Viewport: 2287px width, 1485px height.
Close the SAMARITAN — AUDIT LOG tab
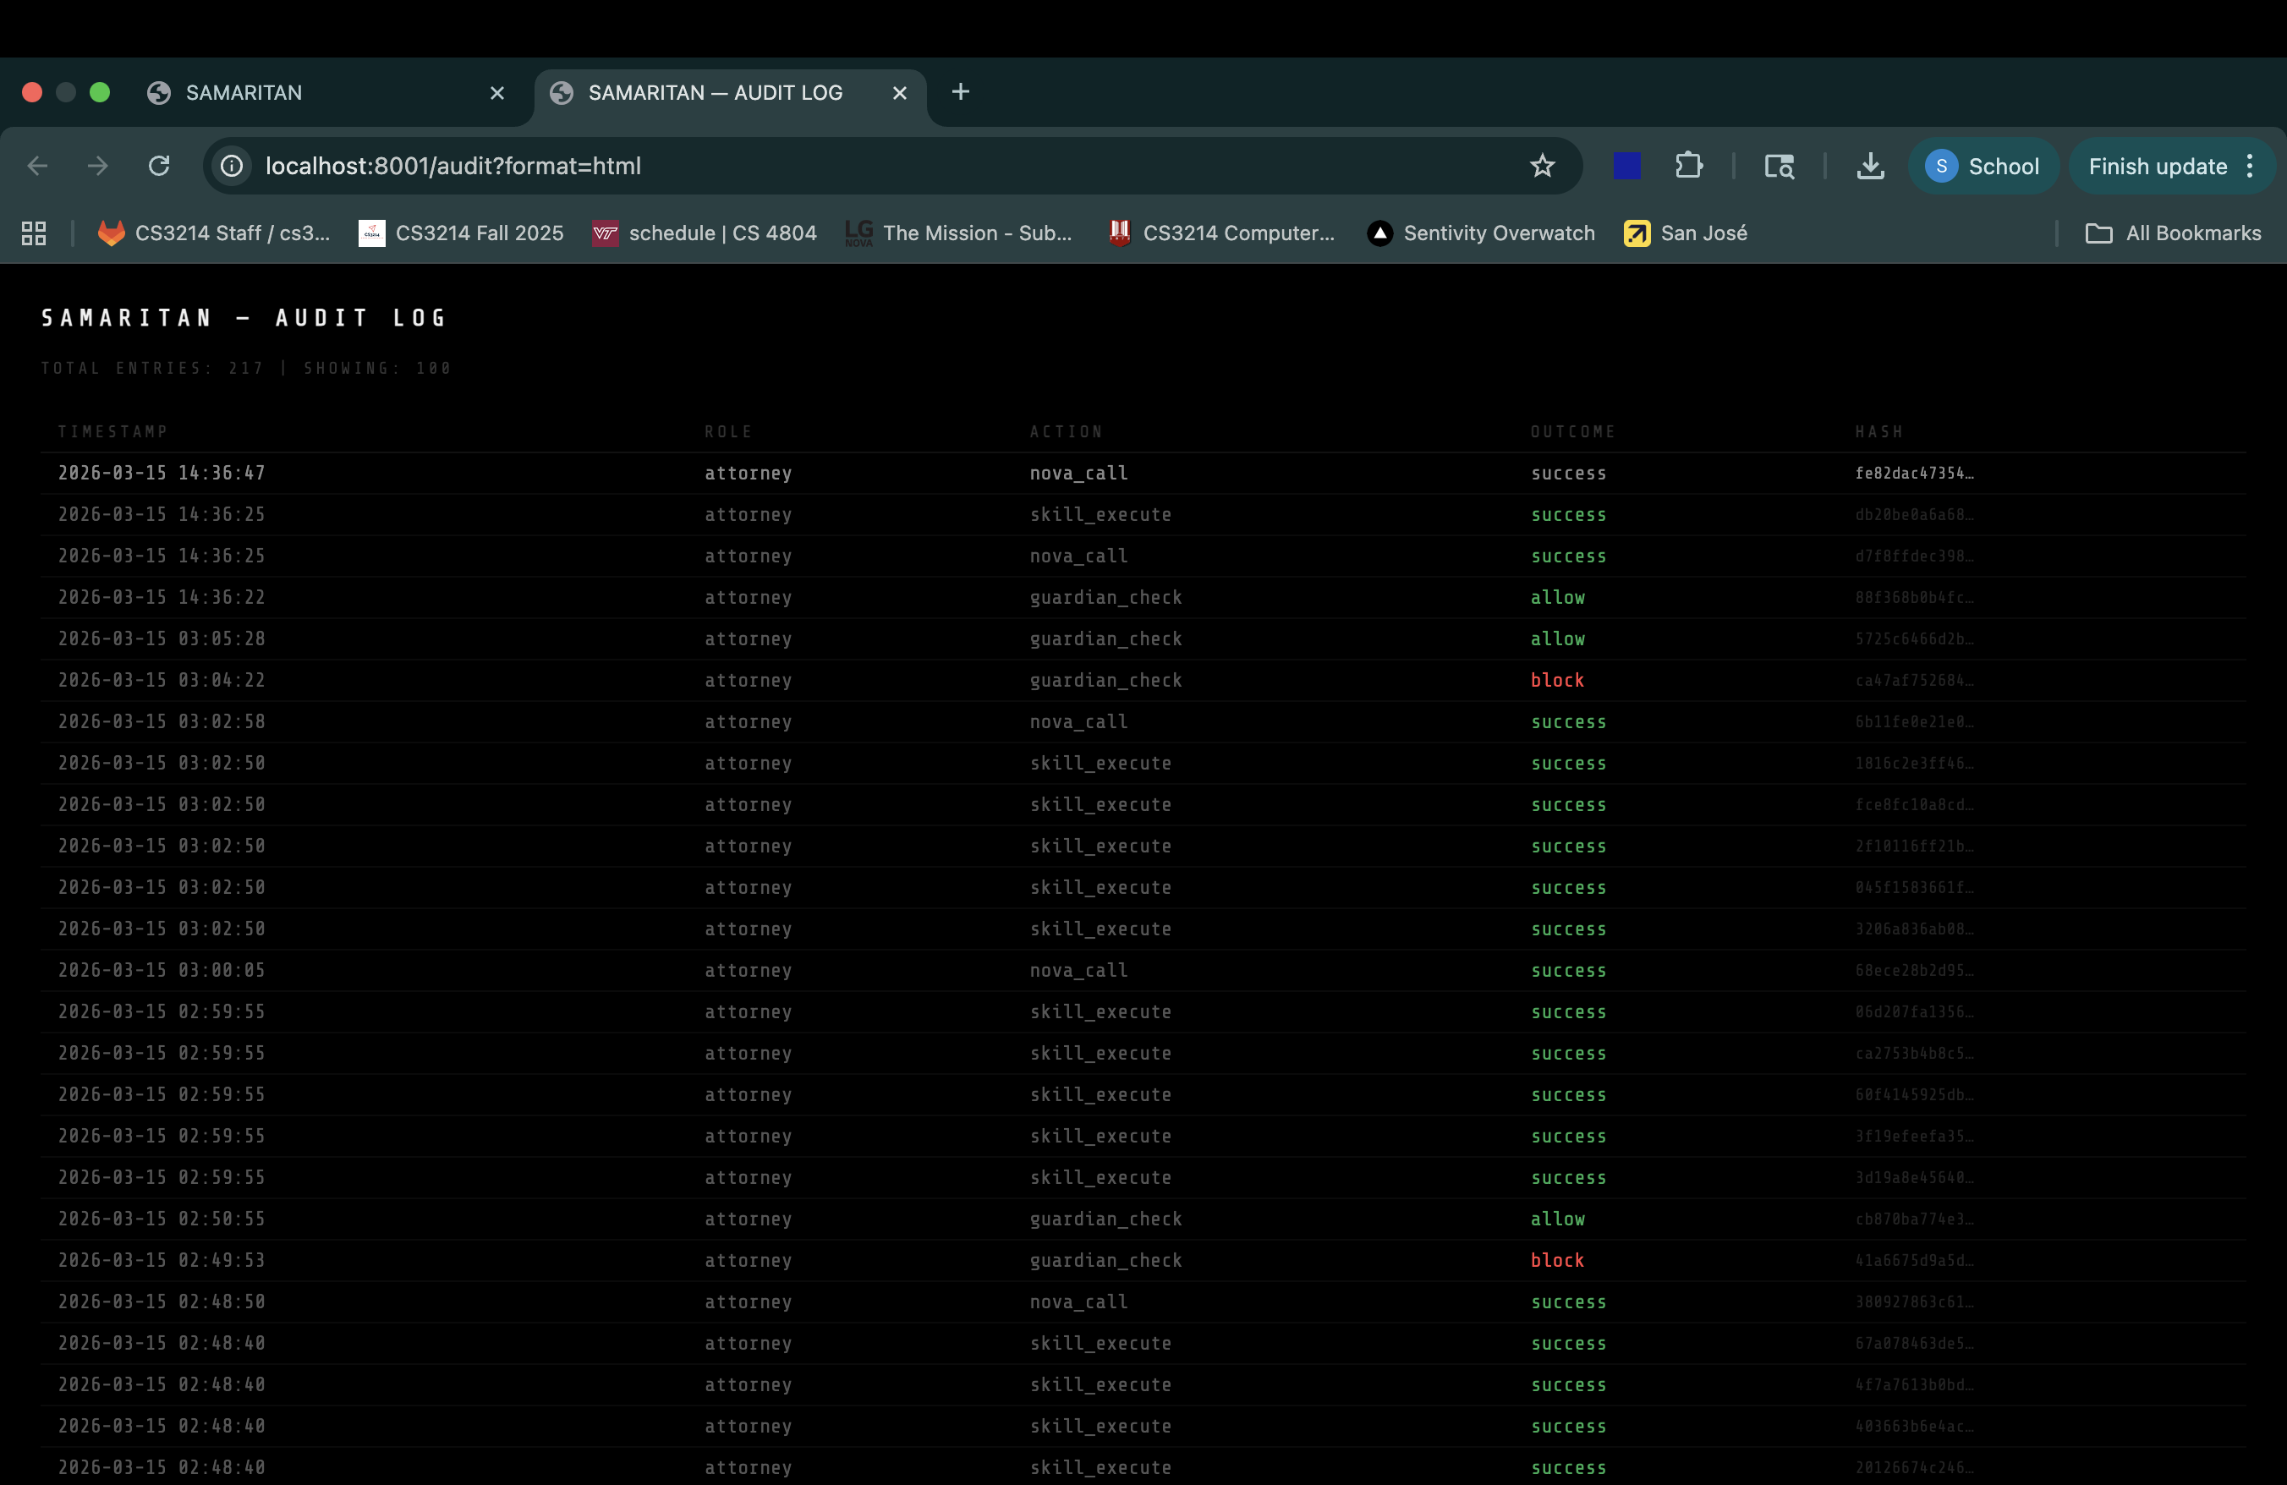tap(899, 93)
